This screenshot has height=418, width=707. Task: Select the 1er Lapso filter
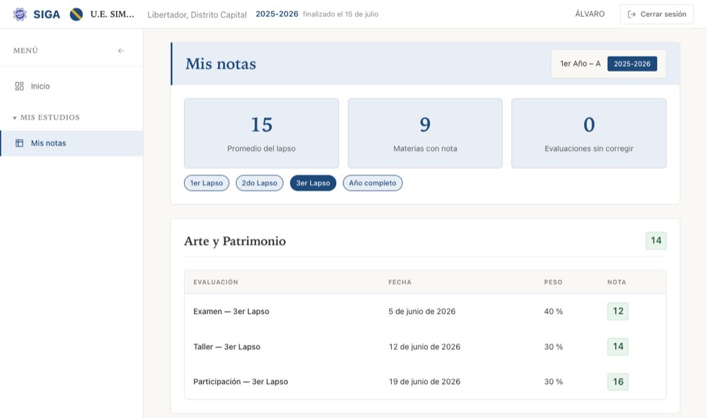(x=206, y=183)
